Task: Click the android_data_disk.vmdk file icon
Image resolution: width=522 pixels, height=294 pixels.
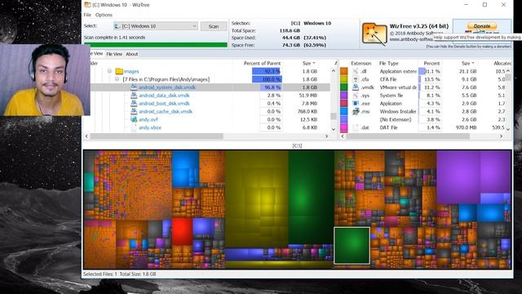Action: (x=134, y=95)
